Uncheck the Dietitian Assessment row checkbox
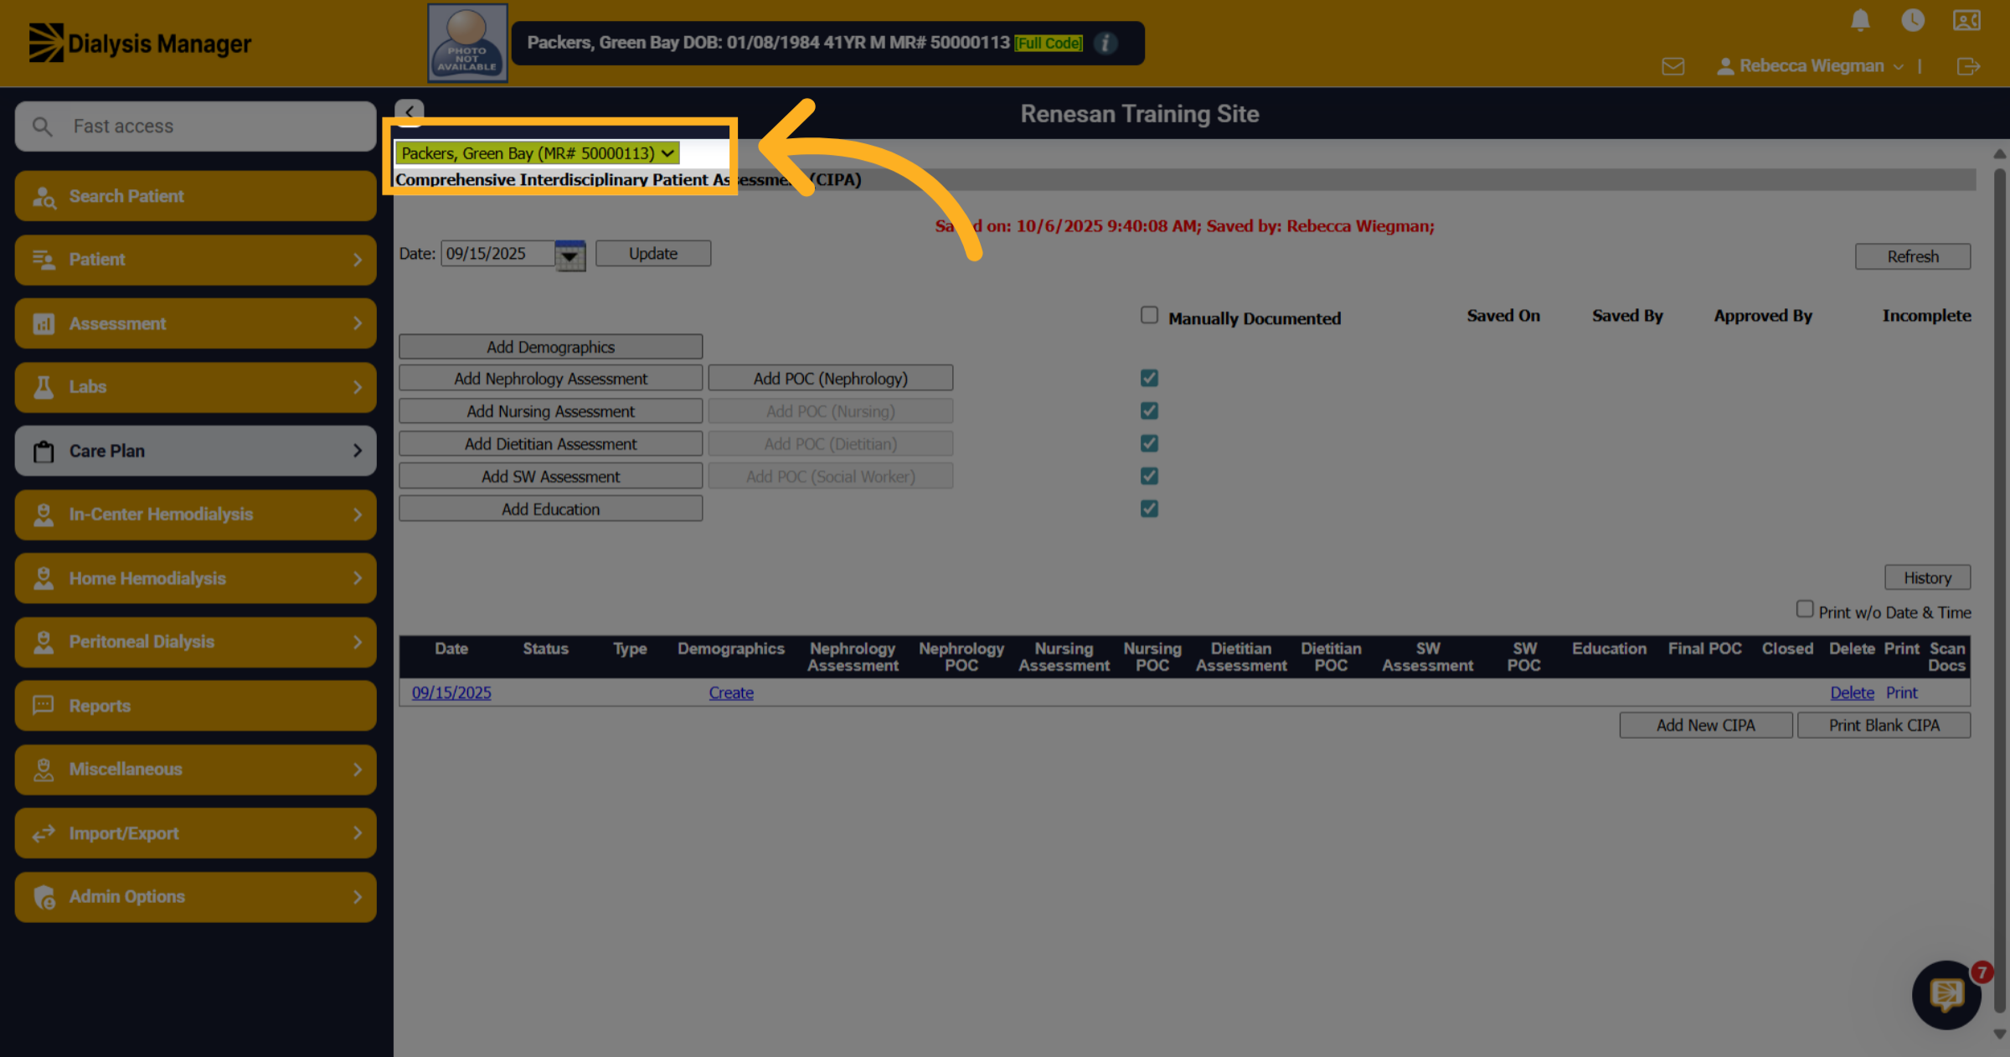Viewport: 2010px width, 1057px height. pos(1149,443)
